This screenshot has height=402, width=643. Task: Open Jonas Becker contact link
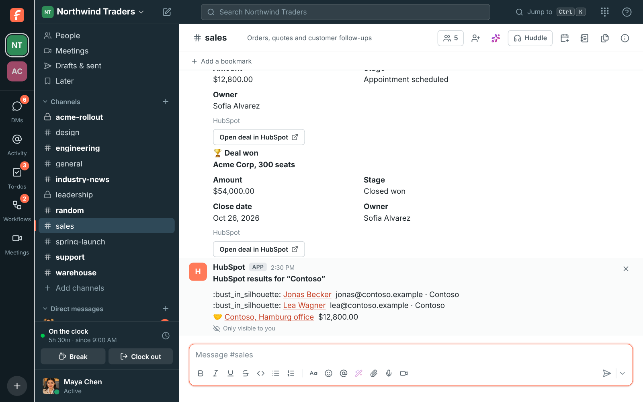pyautogui.click(x=307, y=295)
